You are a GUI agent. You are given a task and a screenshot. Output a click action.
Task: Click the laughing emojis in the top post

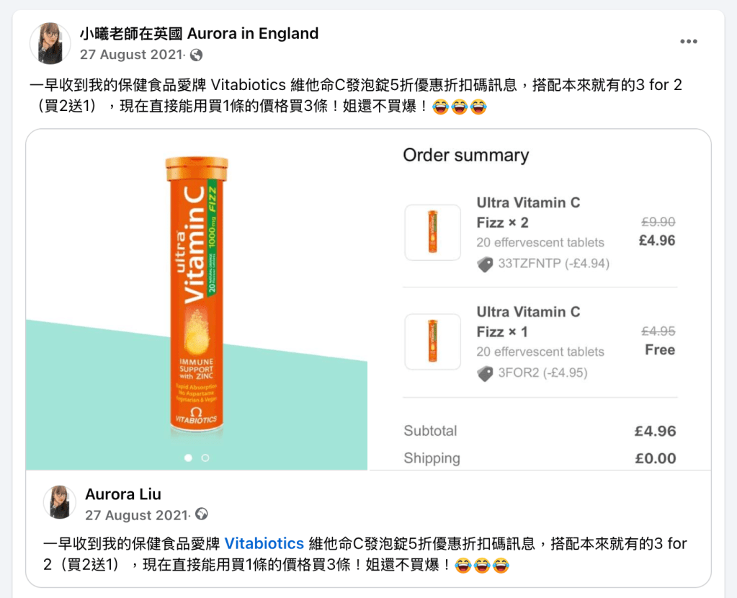coord(460,107)
